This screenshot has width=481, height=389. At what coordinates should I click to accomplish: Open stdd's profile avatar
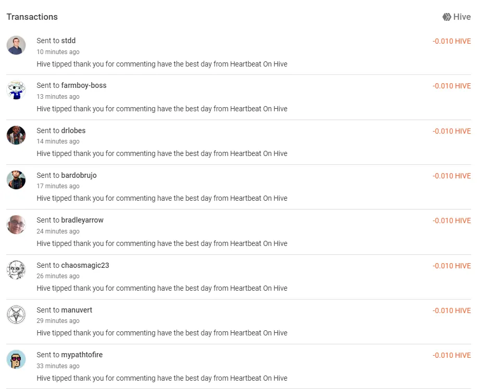(16, 45)
